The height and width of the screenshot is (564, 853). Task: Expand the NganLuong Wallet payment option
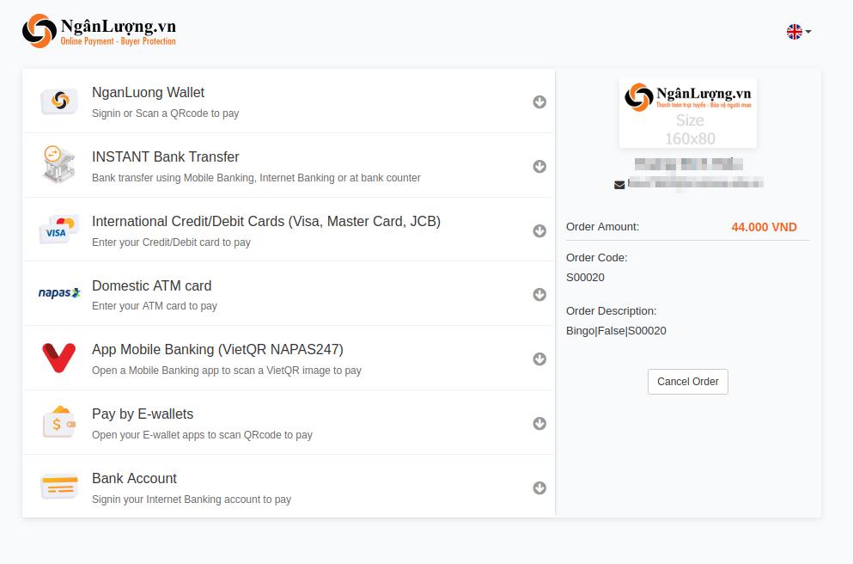539,101
